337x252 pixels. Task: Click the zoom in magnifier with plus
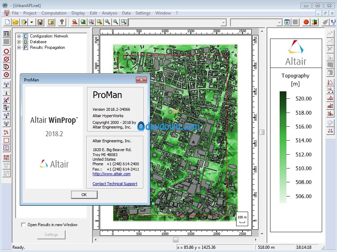116,22
